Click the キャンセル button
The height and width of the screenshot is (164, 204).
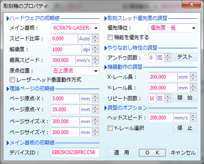tap(183, 153)
